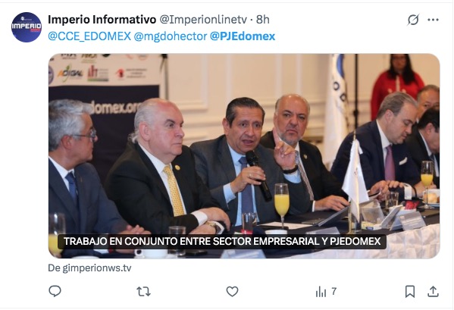Viewport: 454px width, 310px height.
Task: View post analytics bar chart icon
Action: click(321, 292)
